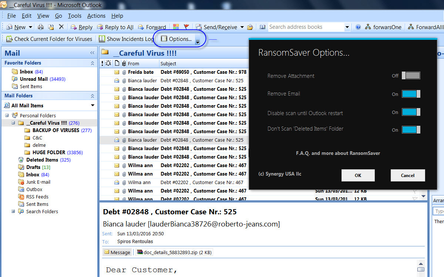Click the Help question mark icon

pos(358,27)
